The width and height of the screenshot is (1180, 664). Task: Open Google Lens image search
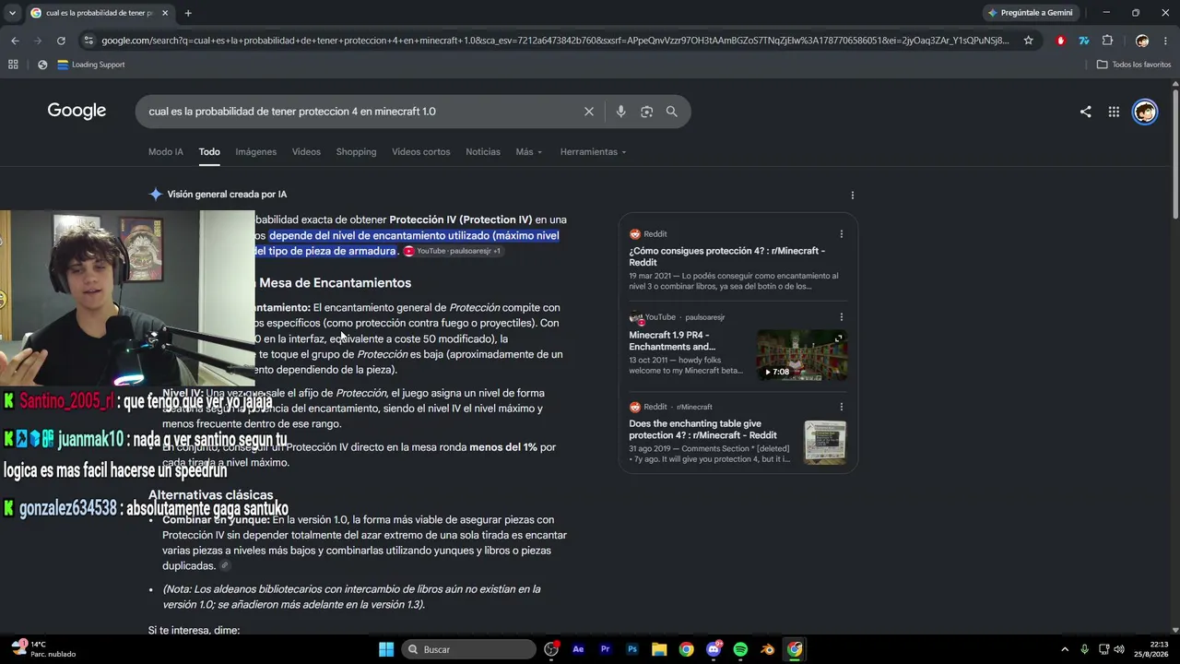646,112
